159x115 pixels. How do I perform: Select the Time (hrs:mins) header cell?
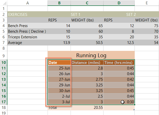119,63
